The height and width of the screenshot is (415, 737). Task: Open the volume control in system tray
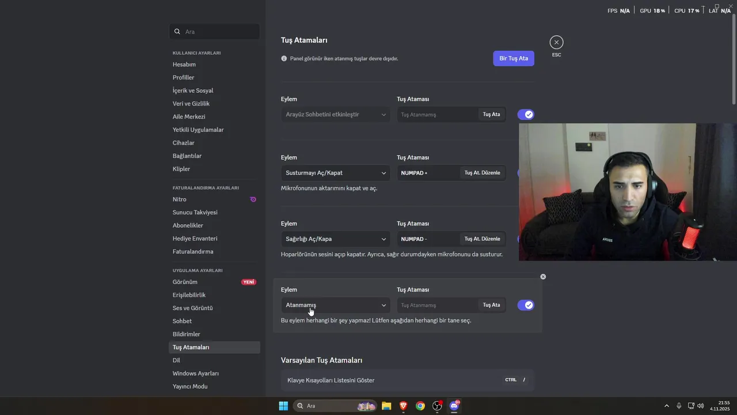coord(701,406)
